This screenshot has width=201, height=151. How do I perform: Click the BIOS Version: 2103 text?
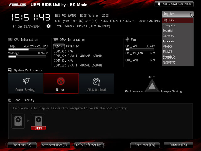[95, 16]
